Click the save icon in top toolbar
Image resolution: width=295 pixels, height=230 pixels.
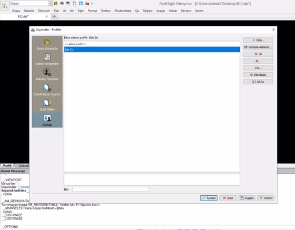point(81,3)
